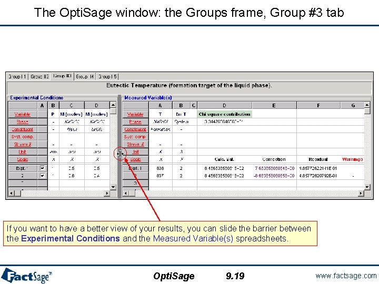Select the Expt. 1 row header in Experimental Conditions
The width and height of the screenshot is (379, 284).
click(23, 168)
